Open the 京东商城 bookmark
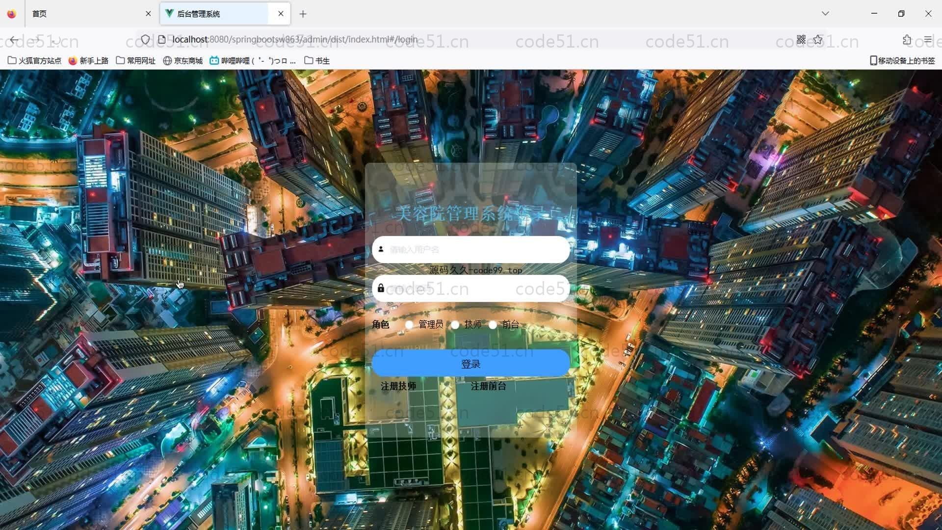942x530 pixels. 183,60
